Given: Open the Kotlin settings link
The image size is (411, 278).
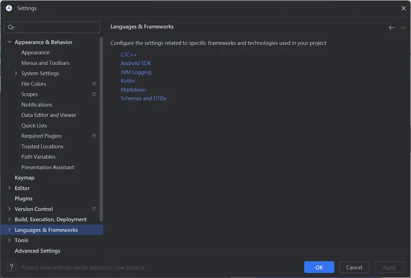Looking at the screenshot, I should click(x=128, y=81).
